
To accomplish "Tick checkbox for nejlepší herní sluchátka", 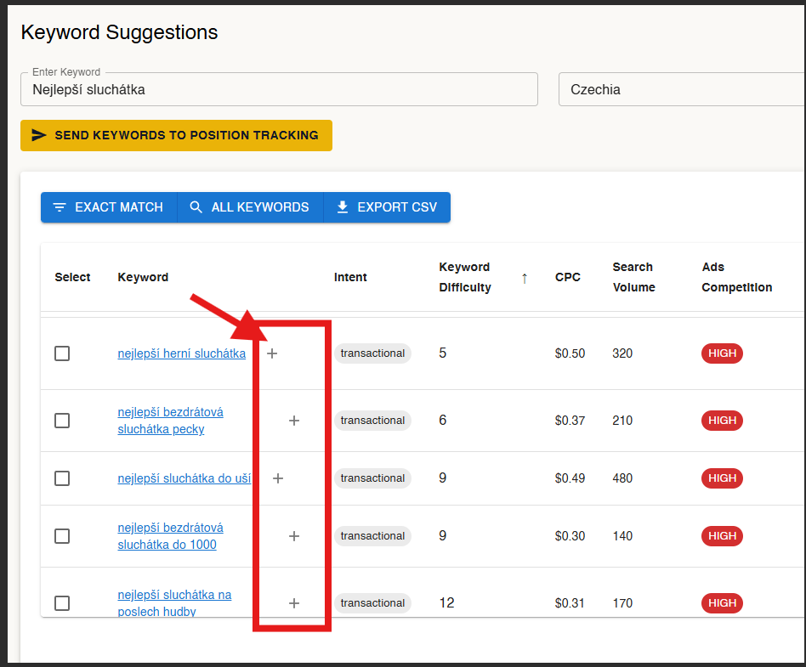I will pyautogui.click(x=62, y=353).
